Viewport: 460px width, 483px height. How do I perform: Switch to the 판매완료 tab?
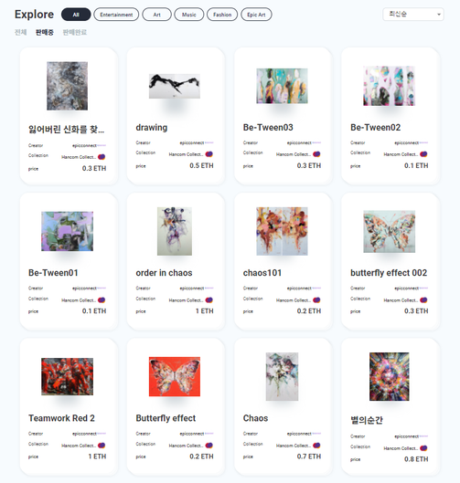click(75, 32)
